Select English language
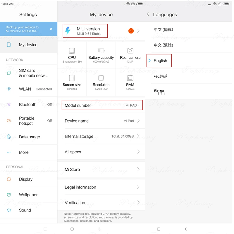 pos(188,61)
